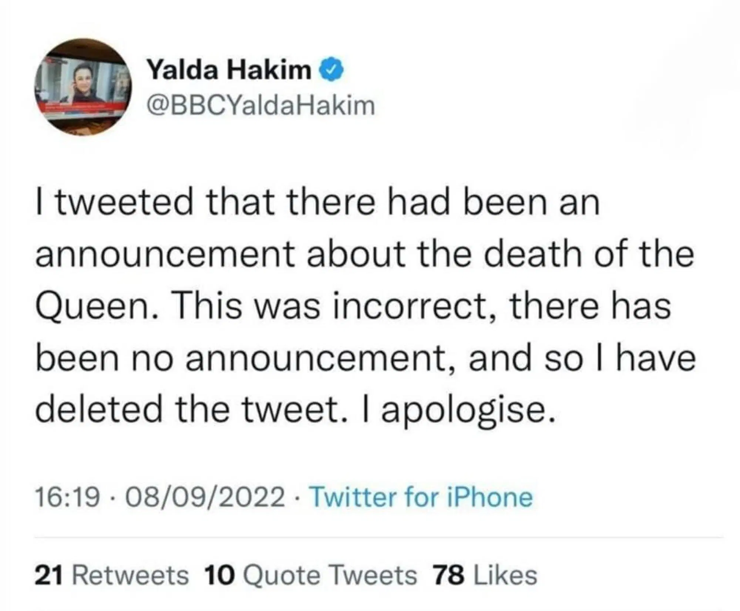Click the blue verified badge icon
Image resolution: width=740 pixels, height=611 pixels.
(334, 70)
